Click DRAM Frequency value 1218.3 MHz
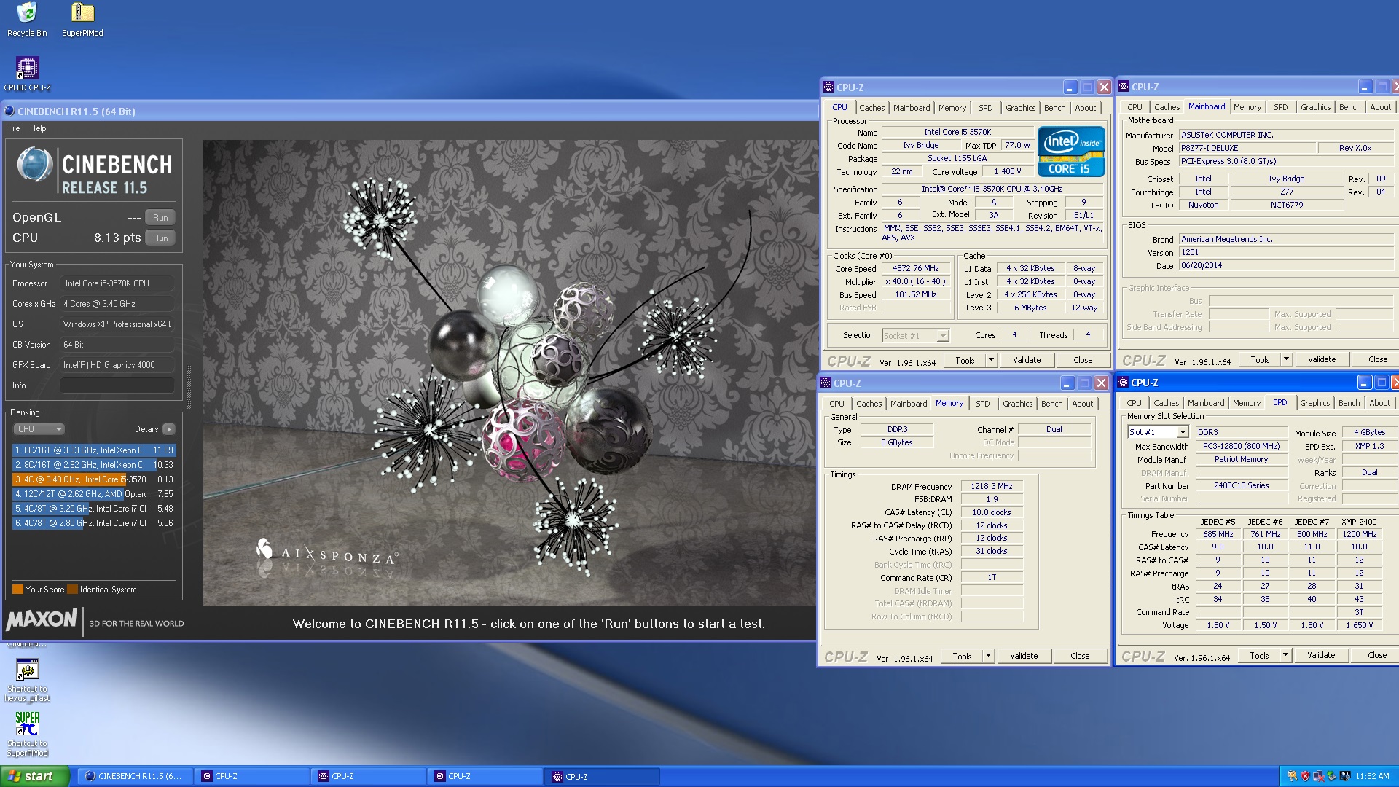Image resolution: width=1399 pixels, height=787 pixels. pos(992,486)
